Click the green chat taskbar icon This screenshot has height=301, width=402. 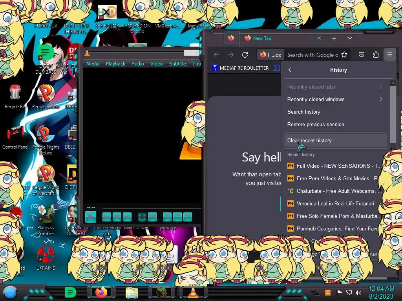(x=71, y=292)
